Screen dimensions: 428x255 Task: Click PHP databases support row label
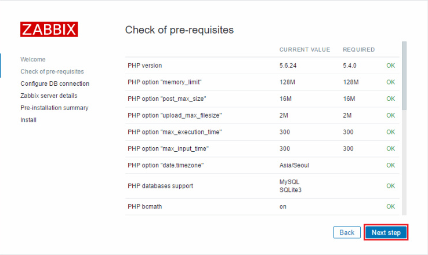pos(161,186)
